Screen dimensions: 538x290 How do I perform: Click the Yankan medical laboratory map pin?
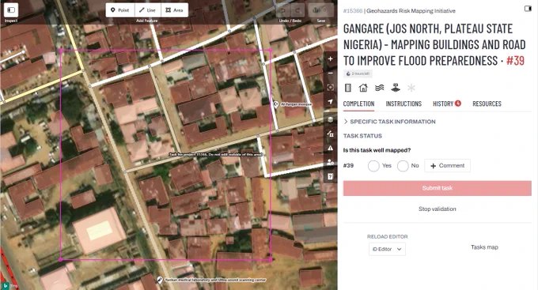[160, 280]
